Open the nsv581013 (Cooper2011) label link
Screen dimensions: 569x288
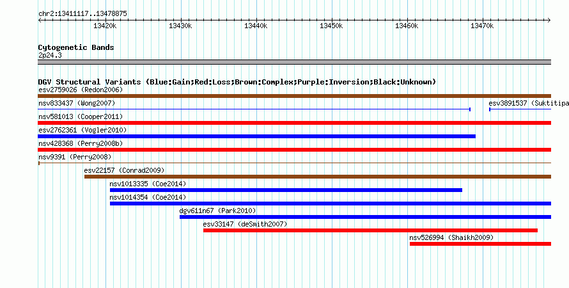click(81, 116)
